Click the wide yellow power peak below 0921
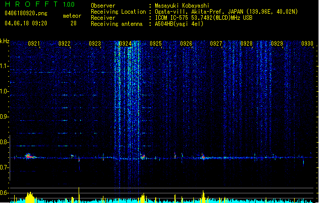The height and width of the screenshot is (203, 319). click(30, 197)
